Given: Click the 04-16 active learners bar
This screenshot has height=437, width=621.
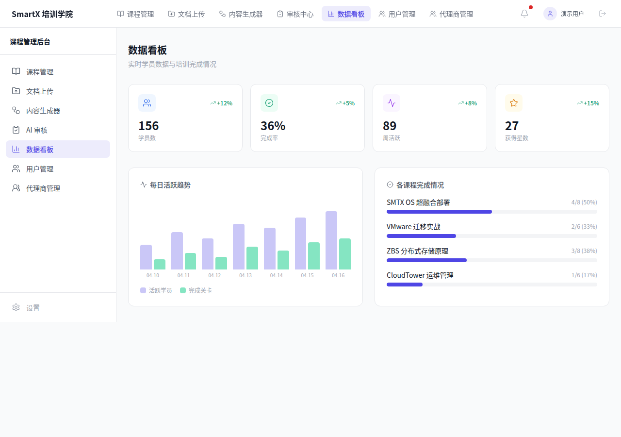Looking at the screenshot, I should tap(331, 240).
